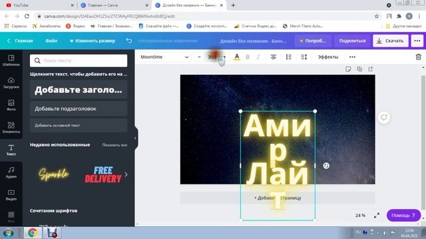
Task: Toggle bulleted list formatting
Action: [x=288, y=57]
